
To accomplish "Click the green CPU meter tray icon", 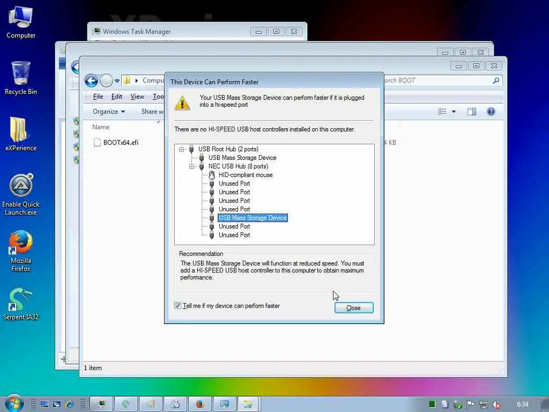I will coord(432,404).
